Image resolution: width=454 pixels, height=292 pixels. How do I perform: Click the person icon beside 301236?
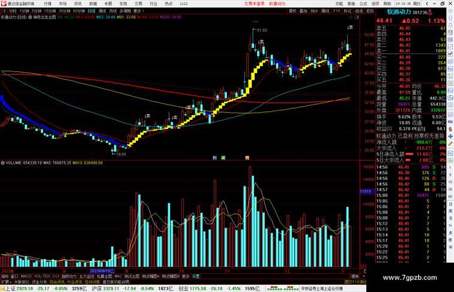[x=430, y=12]
